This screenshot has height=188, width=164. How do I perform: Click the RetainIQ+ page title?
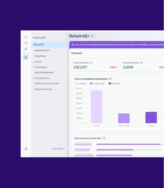click(79, 36)
